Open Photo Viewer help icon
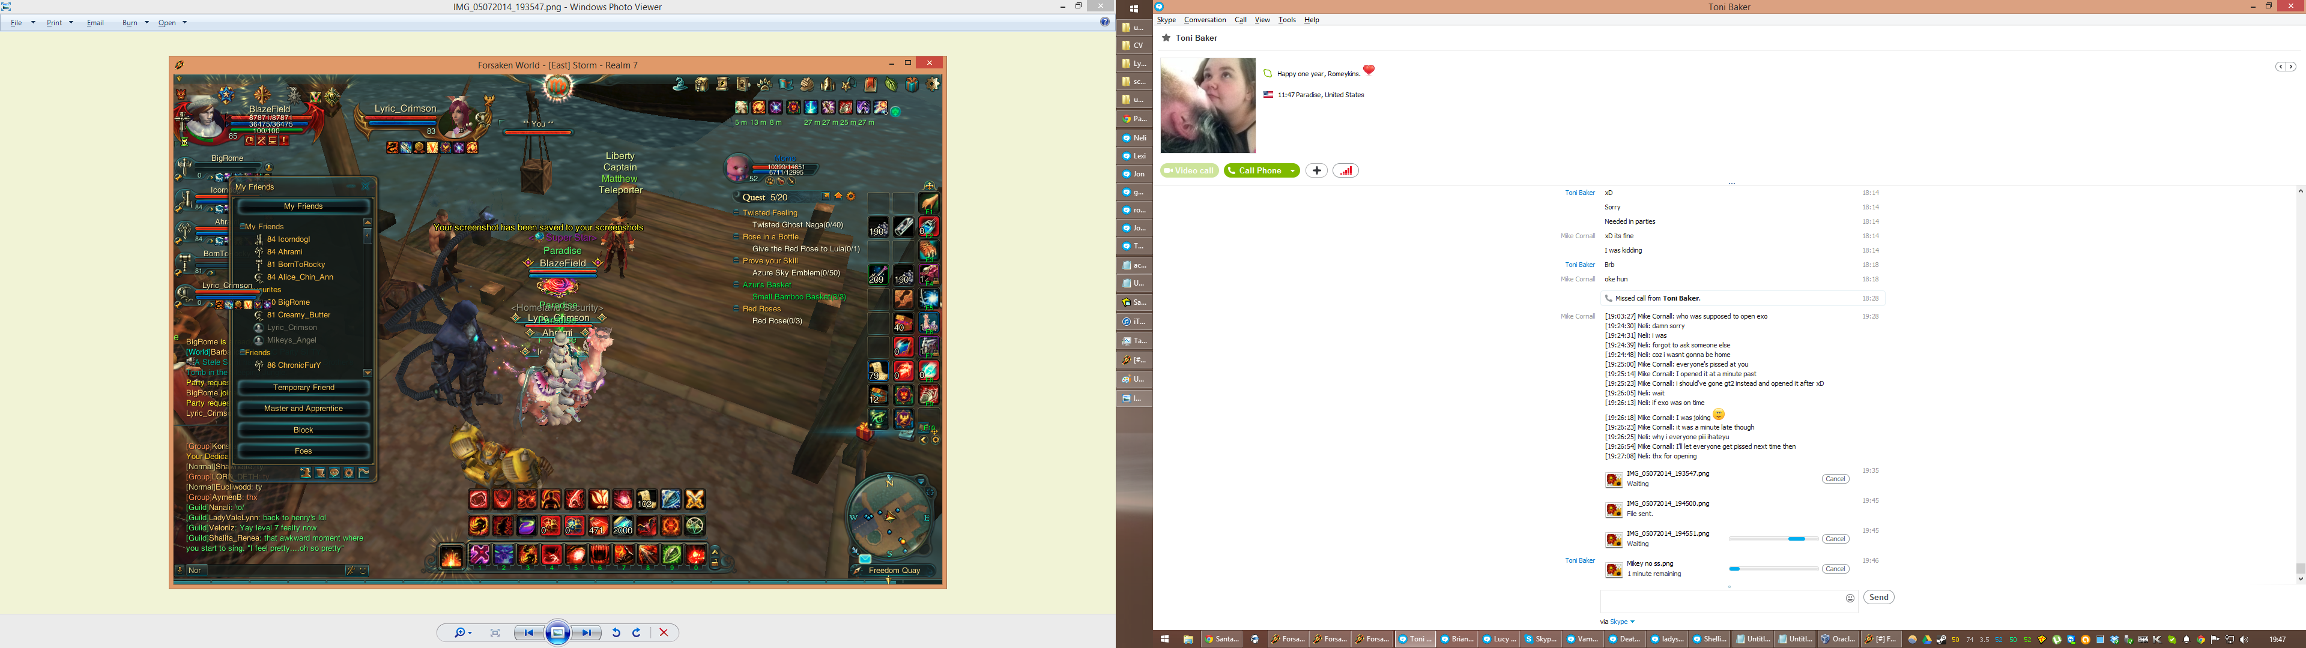This screenshot has height=648, width=2306. [1105, 22]
